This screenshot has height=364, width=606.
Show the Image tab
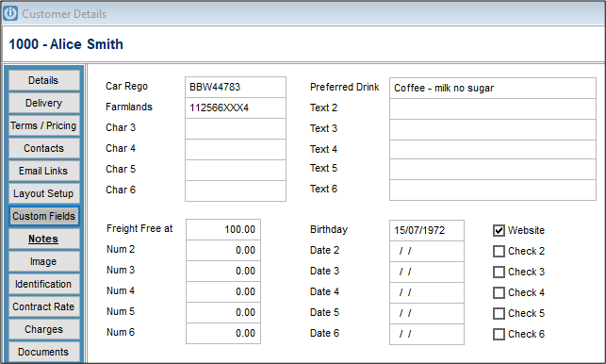[43, 261]
